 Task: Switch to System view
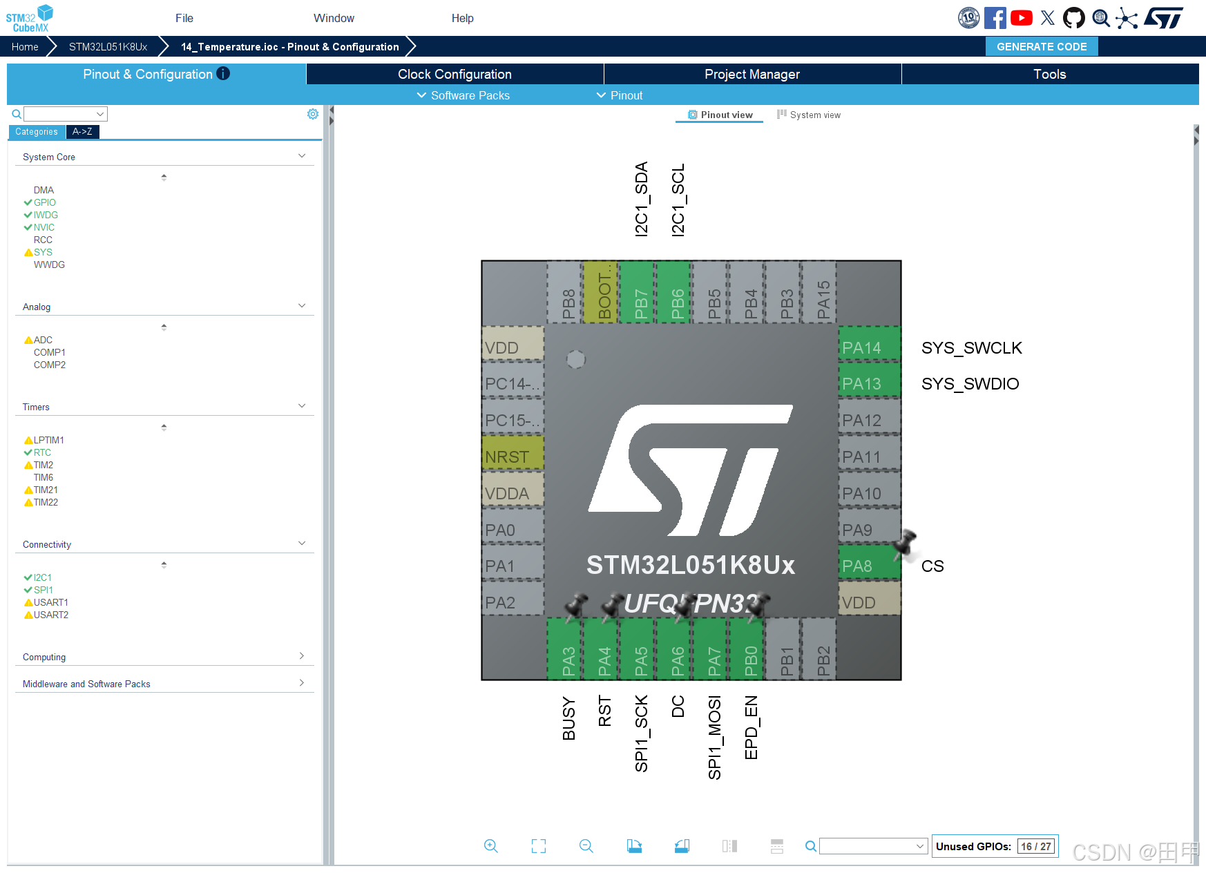[x=809, y=115]
